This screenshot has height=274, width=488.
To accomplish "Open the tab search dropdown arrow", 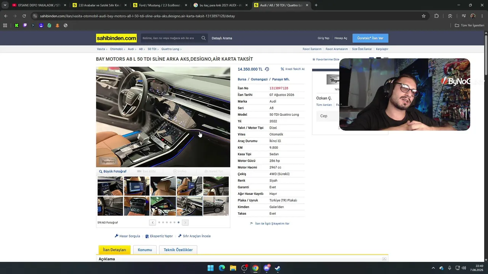I will point(5,5).
